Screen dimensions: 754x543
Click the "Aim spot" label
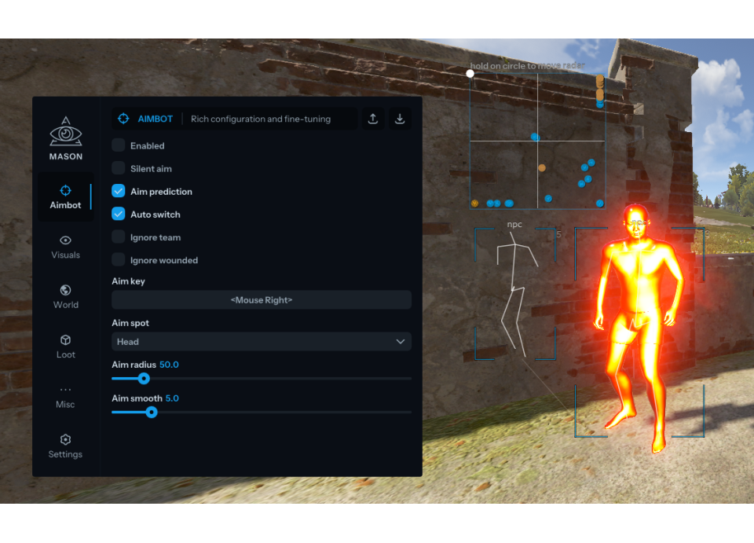pyautogui.click(x=130, y=323)
